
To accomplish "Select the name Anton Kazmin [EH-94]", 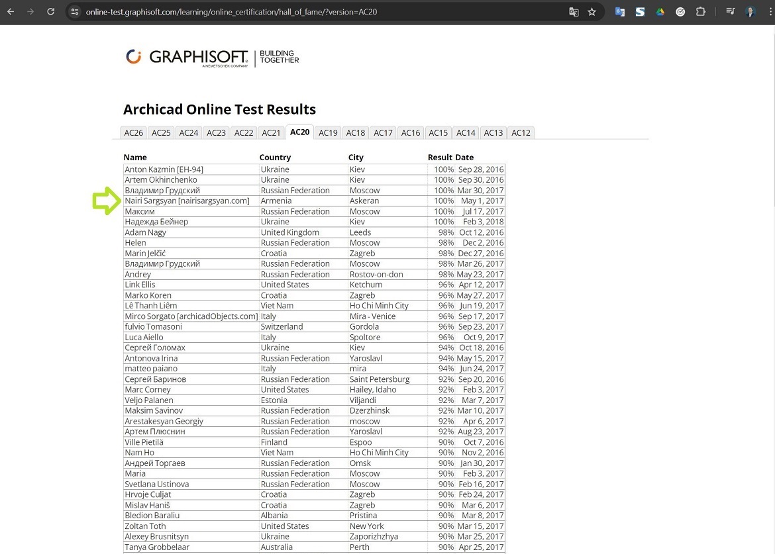I will click(164, 169).
